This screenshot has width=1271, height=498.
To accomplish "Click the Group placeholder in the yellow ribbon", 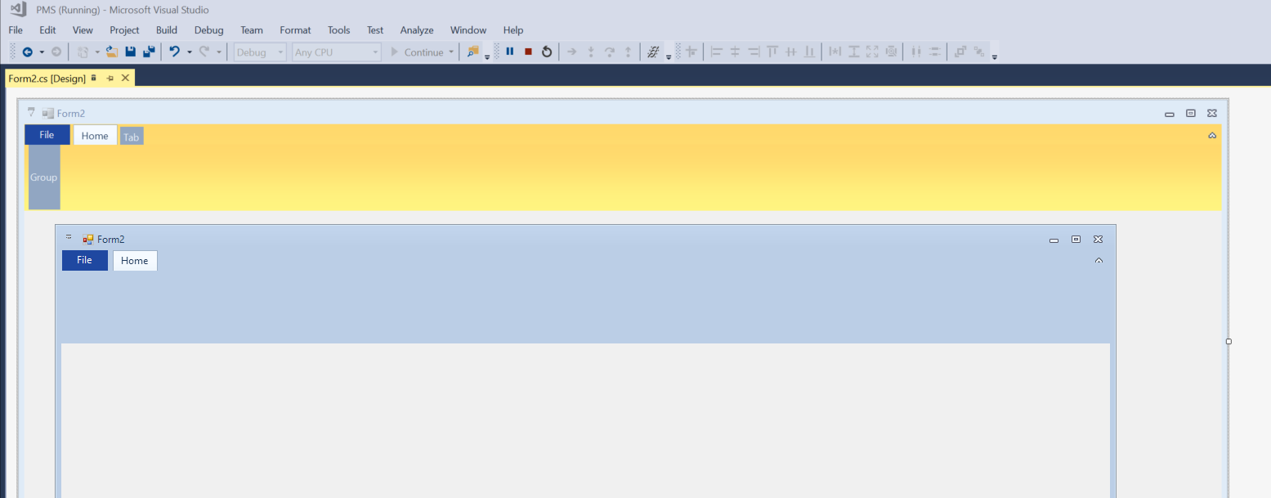I will pos(44,177).
